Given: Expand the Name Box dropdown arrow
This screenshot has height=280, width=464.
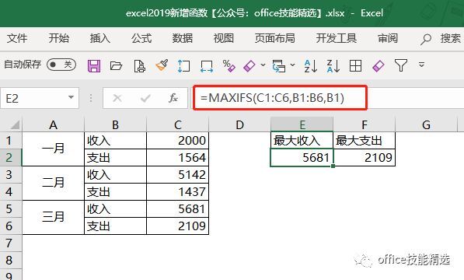Looking at the screenshot, I should 71,97.
